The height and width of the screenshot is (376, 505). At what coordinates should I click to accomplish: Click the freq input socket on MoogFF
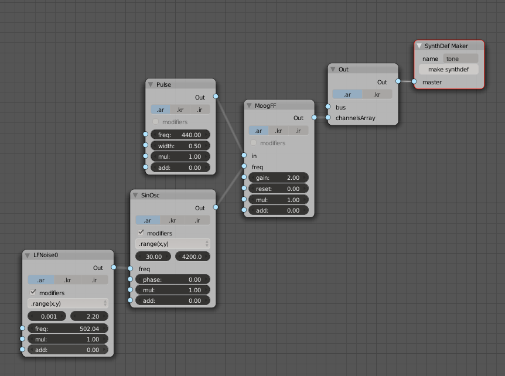[x=243, y=167]
